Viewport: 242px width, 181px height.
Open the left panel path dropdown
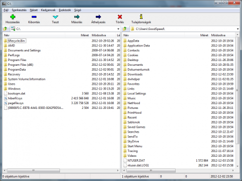pos(118,29)
